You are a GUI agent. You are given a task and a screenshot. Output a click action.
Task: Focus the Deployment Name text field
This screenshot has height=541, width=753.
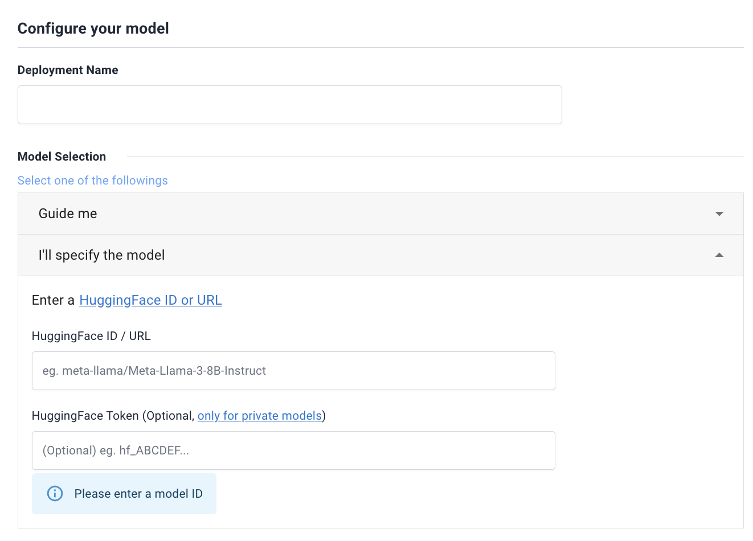[289, 105]
